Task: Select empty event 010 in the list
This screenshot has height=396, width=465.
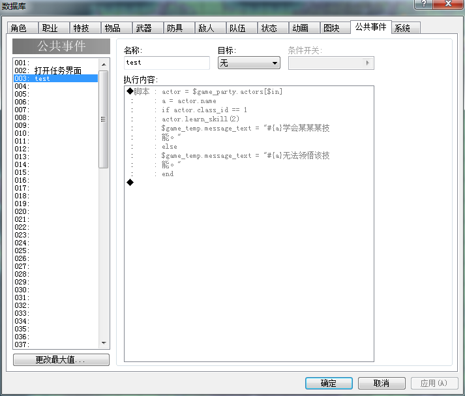Action: (55, 133)
